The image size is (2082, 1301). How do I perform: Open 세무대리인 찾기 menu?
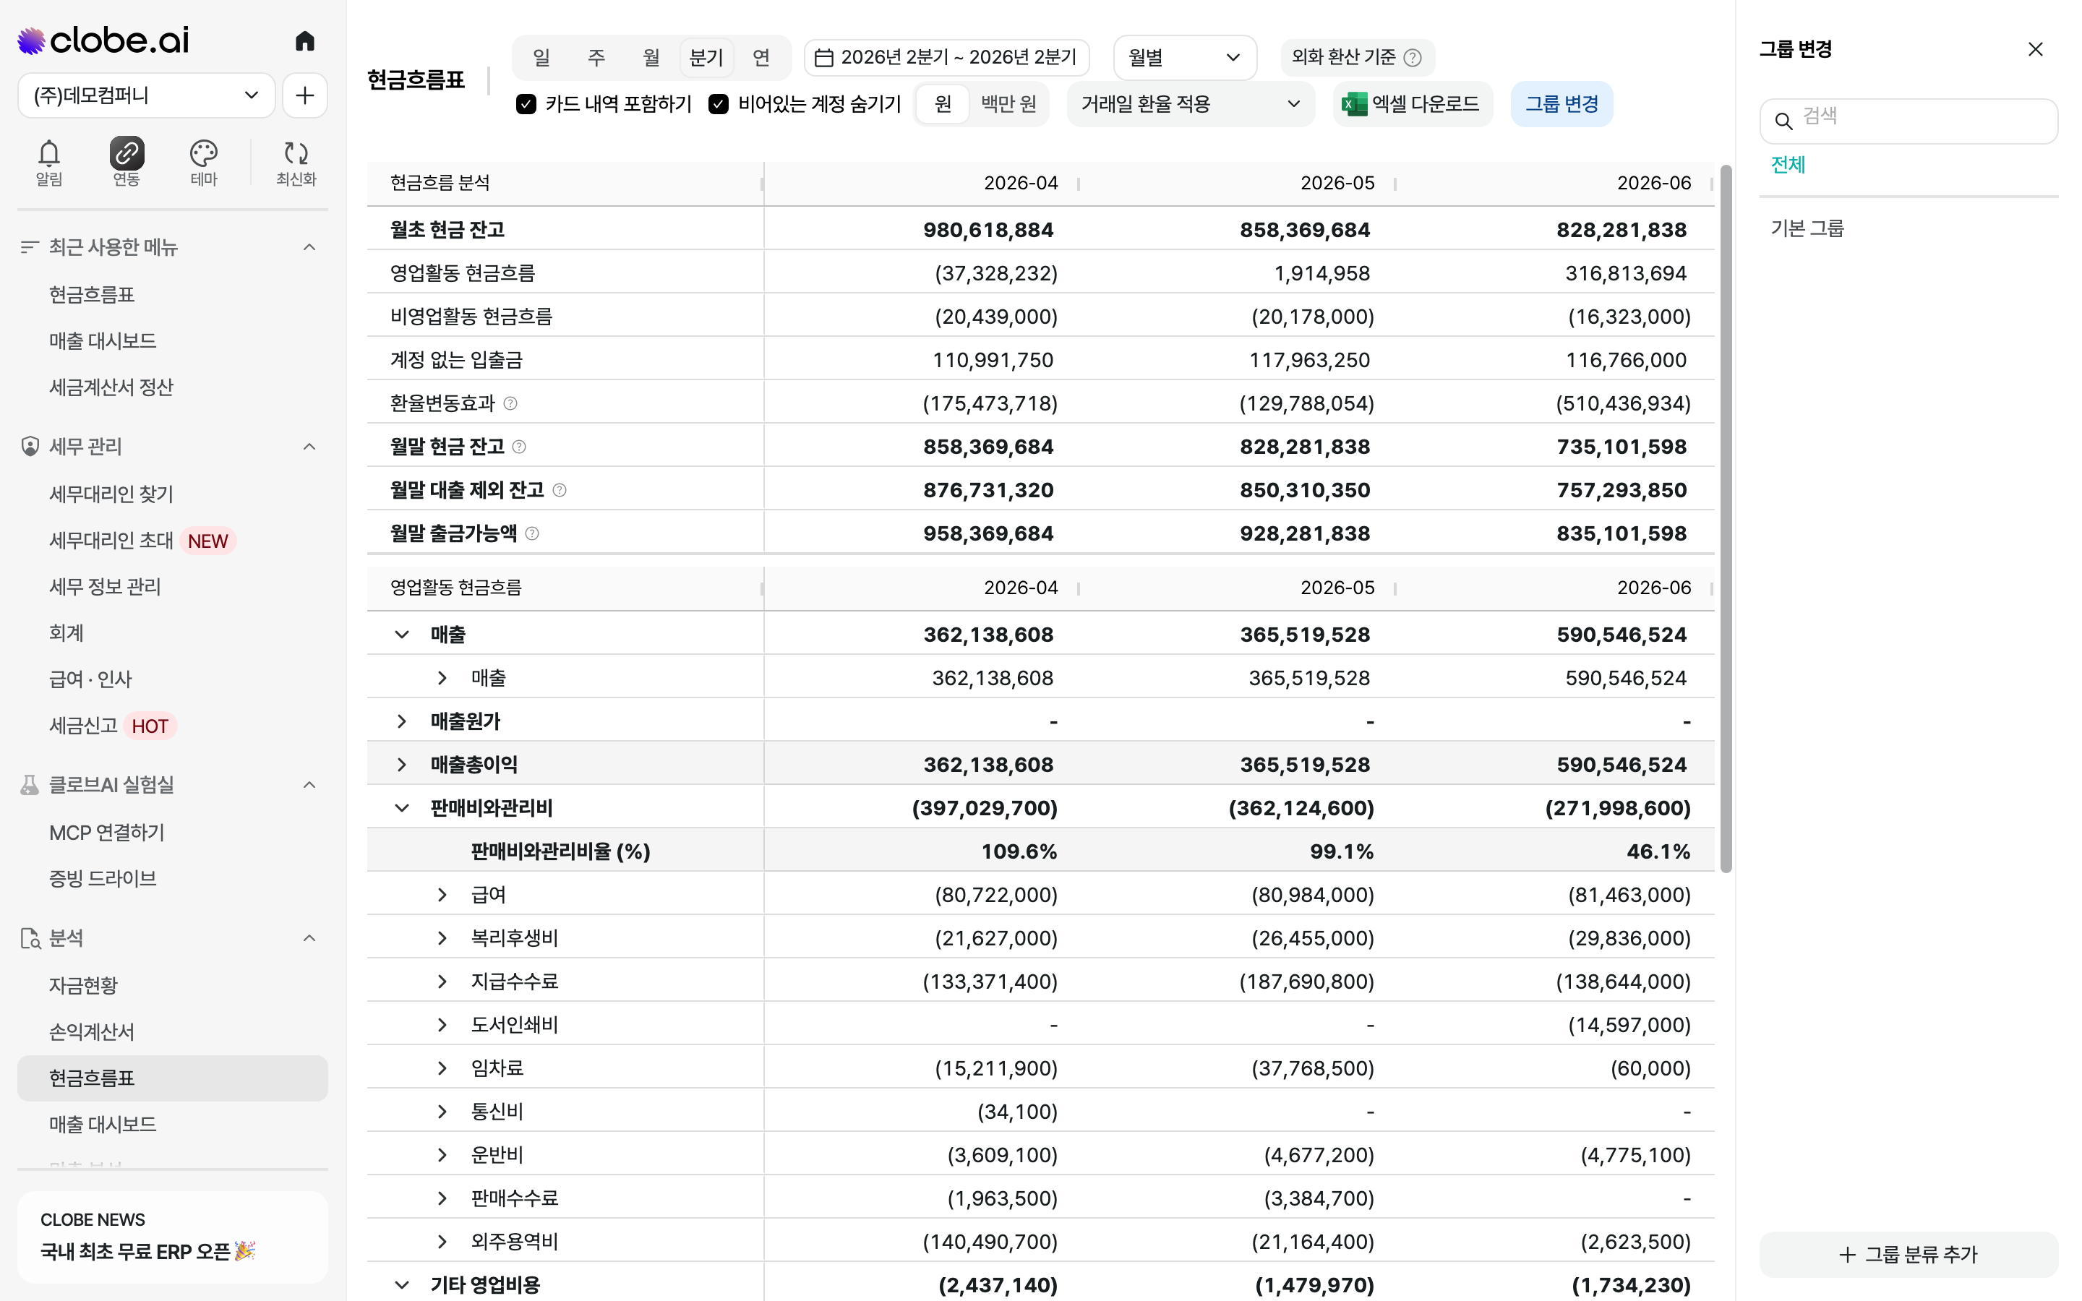pos(111,494)
